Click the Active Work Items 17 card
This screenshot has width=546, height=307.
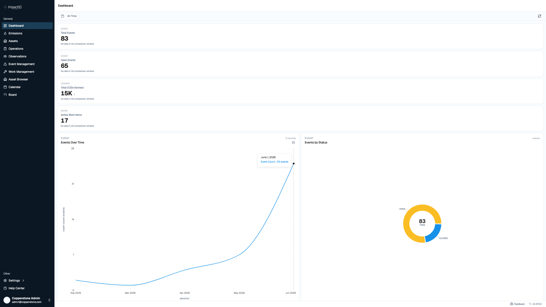click(300, 118)
